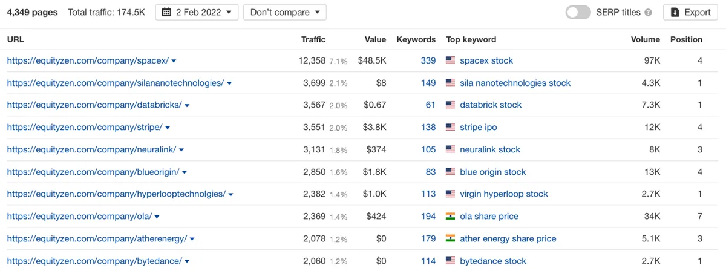Open the ather energy share price keyword link
The height and width of the screenshot is (271, 726).
click(x=508, y=238)
